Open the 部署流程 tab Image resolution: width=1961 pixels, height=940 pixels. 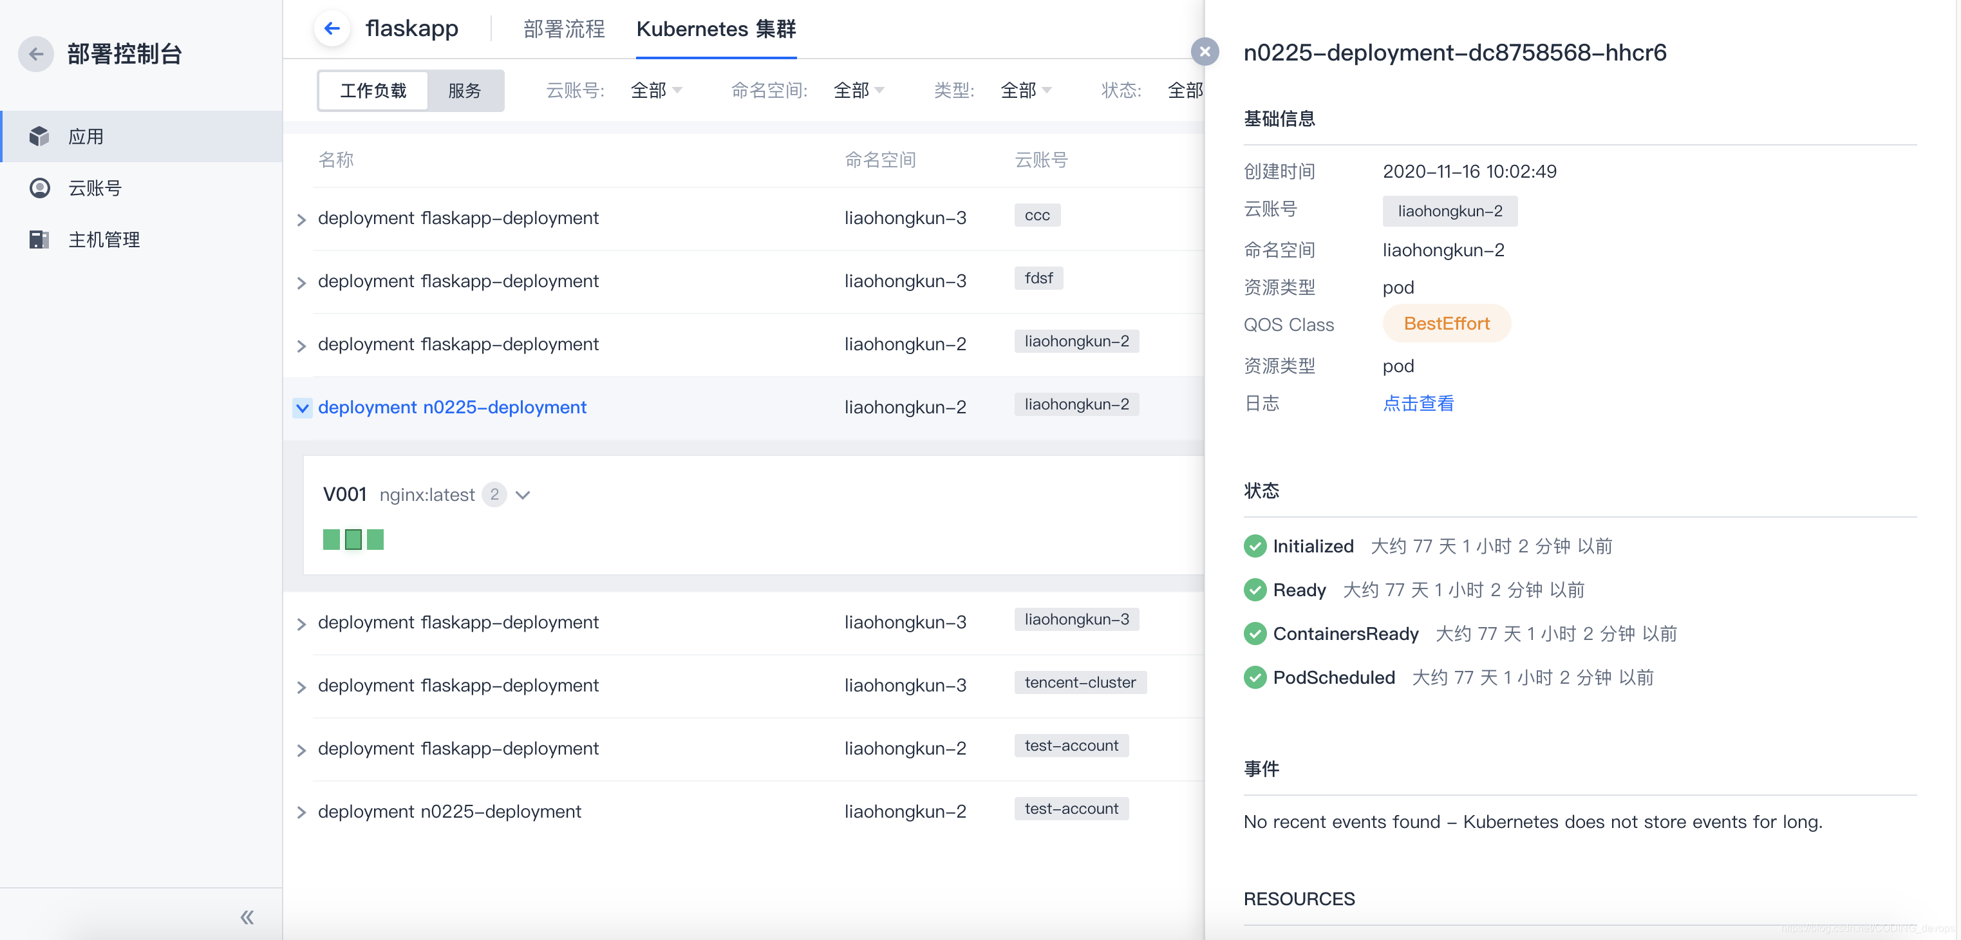pos(563,29)
